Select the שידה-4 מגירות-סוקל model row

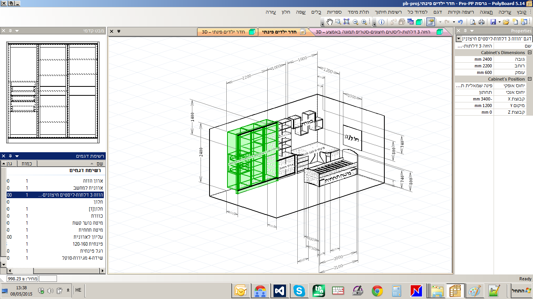pos(55,258)
